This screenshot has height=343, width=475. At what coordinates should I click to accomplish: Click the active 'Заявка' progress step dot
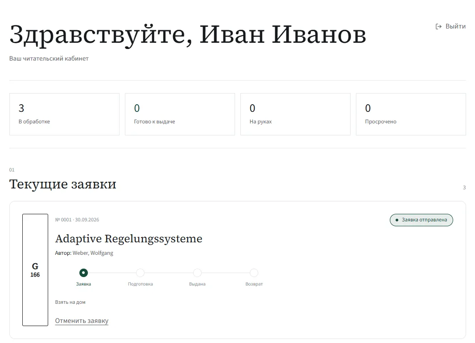pos(83,273)
